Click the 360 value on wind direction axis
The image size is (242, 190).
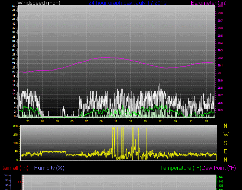click(x=15, y=126)
